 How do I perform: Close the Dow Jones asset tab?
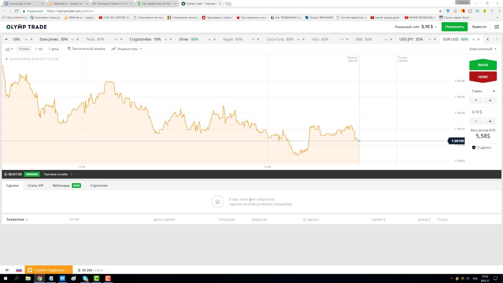pos(77,39)
